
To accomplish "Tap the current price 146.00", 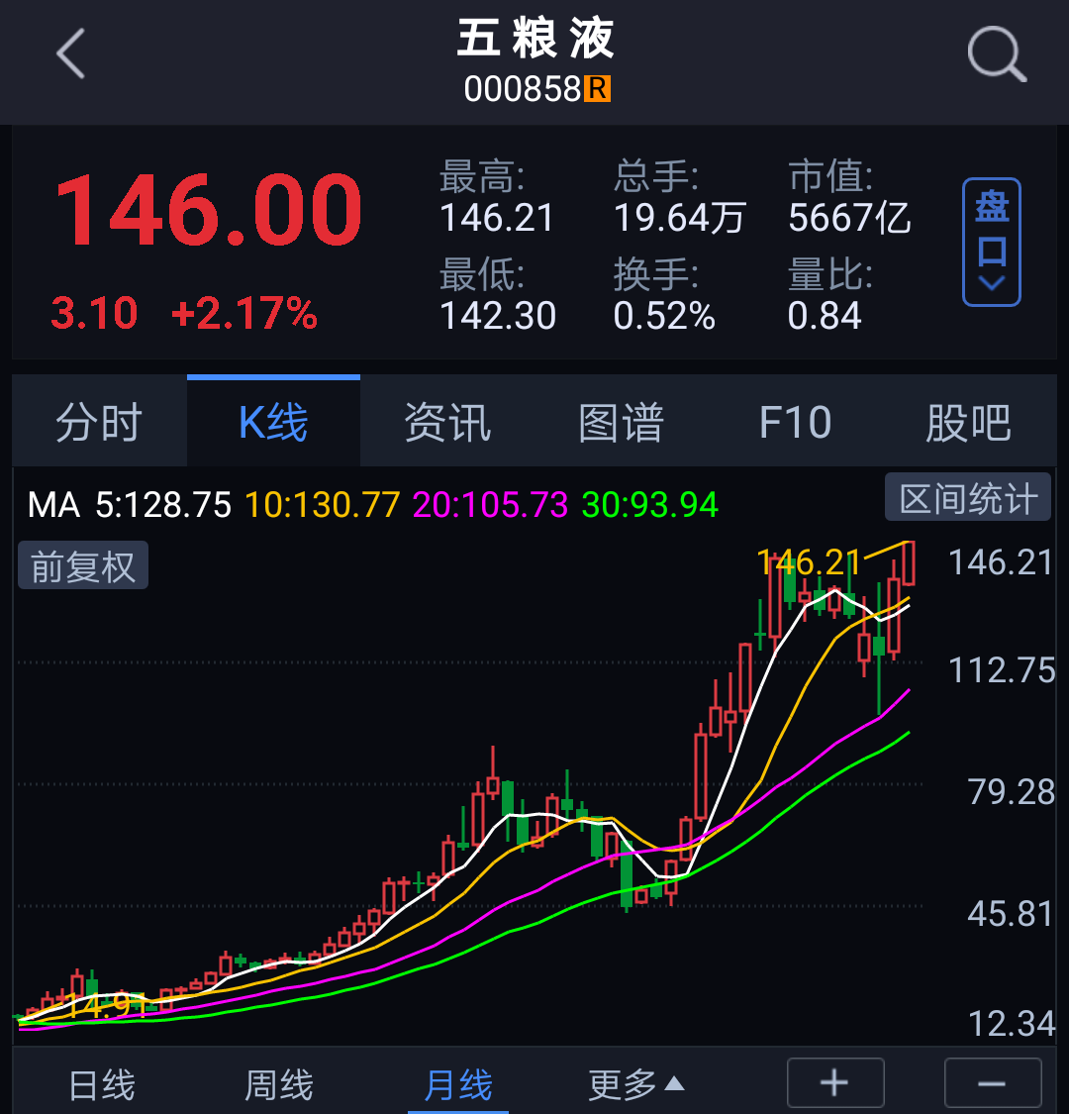I will click(209, 211).
